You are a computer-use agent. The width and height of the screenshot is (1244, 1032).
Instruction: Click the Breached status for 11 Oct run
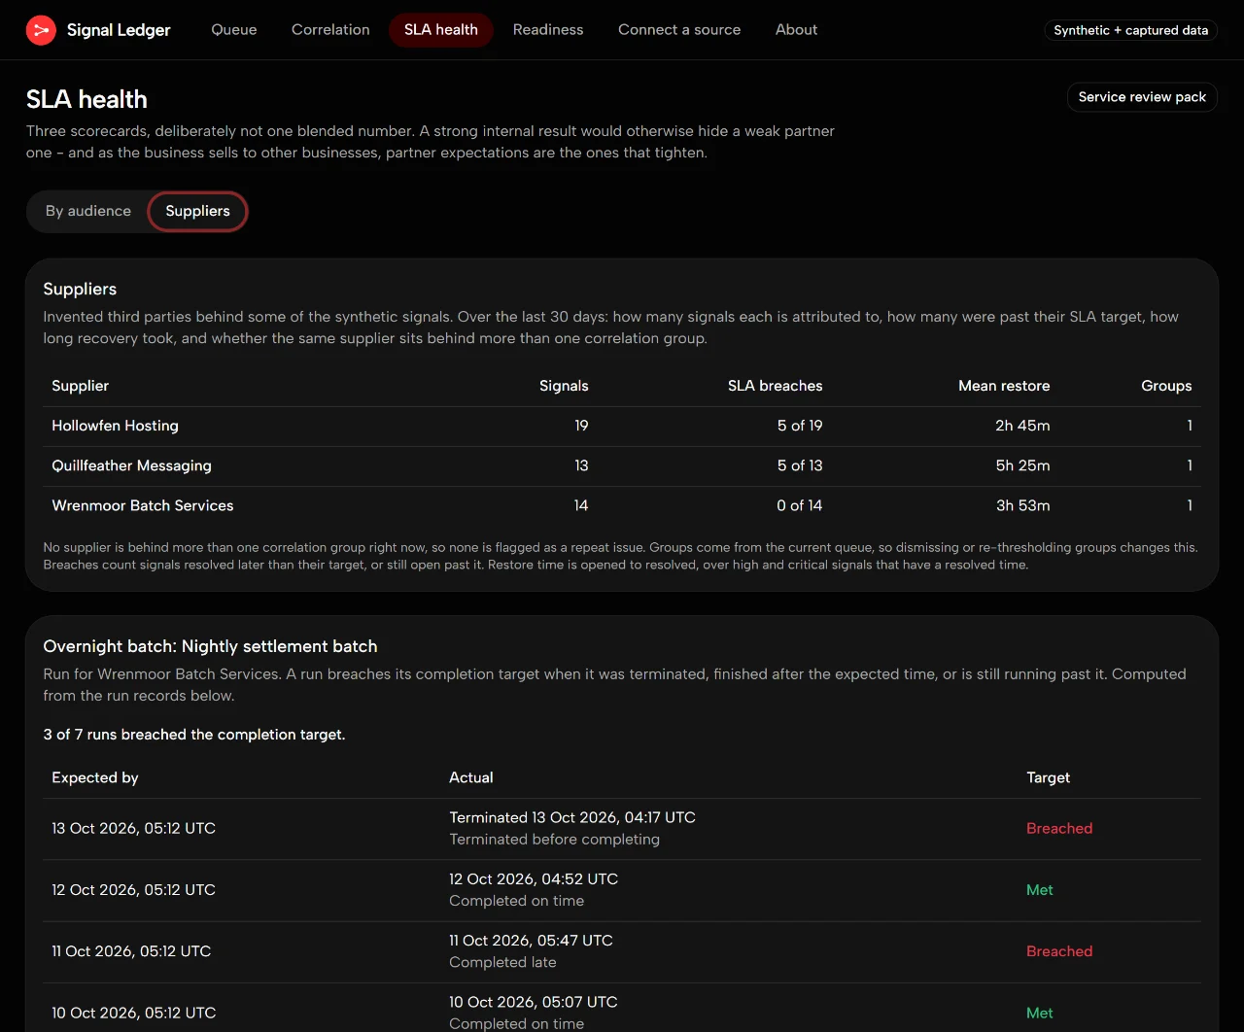tap(1059, 951)
